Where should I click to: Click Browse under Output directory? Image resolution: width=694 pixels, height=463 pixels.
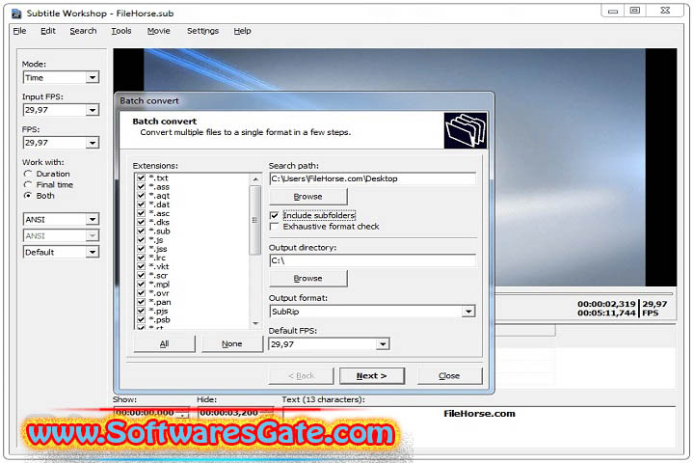click(308, 278)
